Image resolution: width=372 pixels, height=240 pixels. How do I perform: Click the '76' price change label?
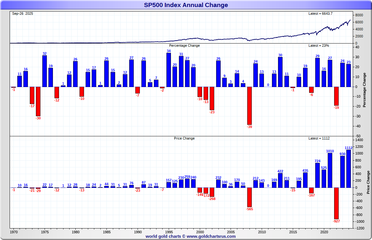[x=131, y=183]
